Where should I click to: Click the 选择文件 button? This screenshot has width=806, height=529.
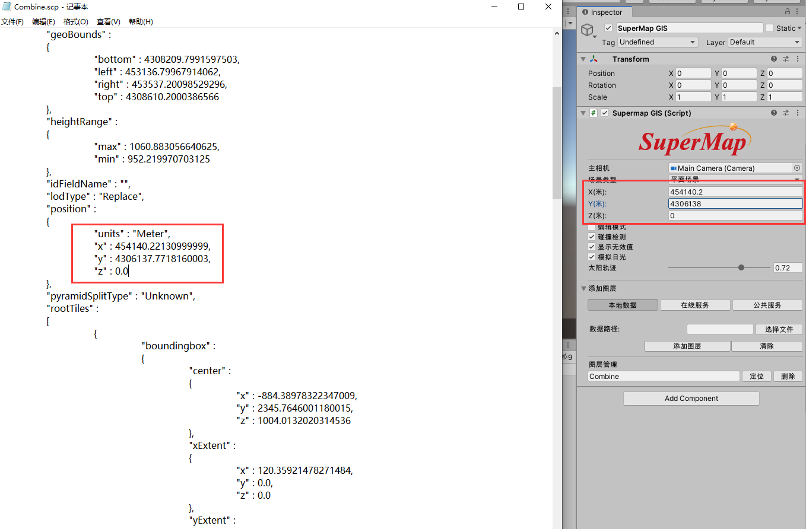point(779,329)
